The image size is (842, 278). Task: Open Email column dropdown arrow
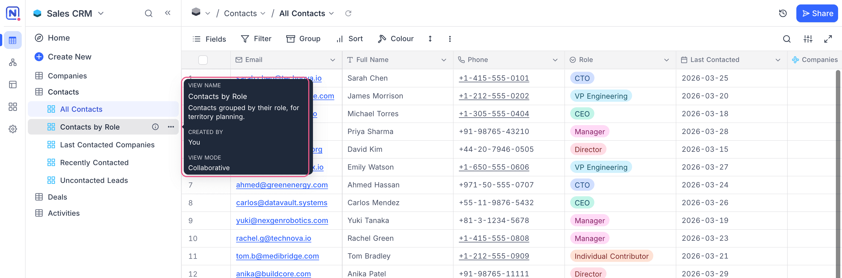(332, 60)
